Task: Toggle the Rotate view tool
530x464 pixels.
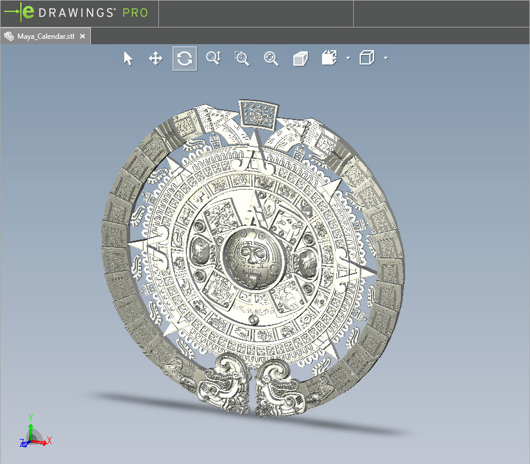Action: coord(185,59)
